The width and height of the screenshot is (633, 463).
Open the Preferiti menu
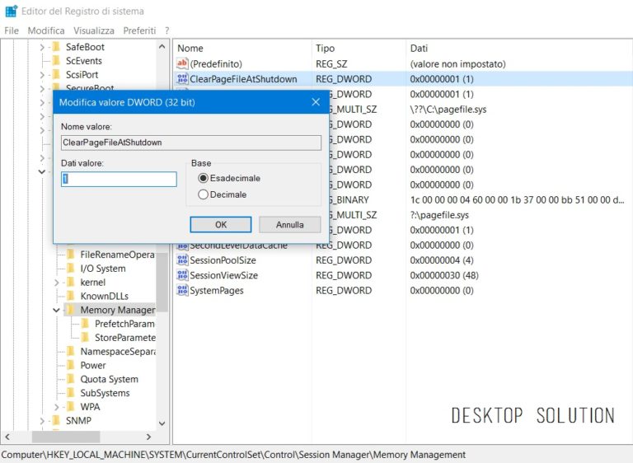click(x=139, y=30)
